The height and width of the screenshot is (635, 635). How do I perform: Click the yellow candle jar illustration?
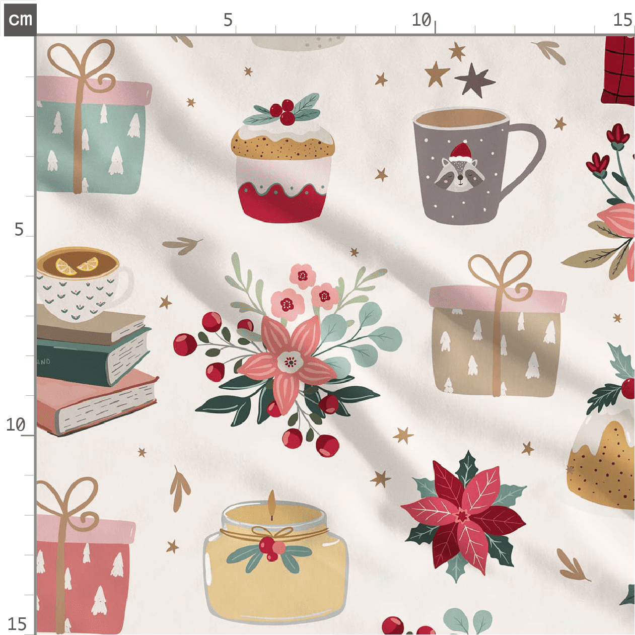(x=275, y=556)
